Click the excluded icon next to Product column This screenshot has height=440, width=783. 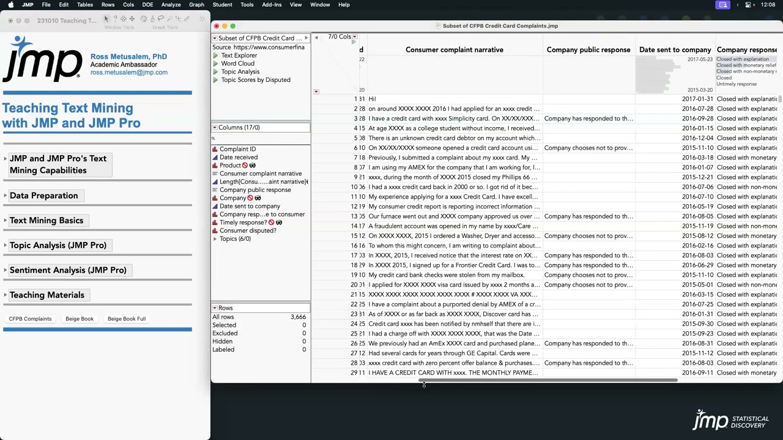(x=245, y=166)
